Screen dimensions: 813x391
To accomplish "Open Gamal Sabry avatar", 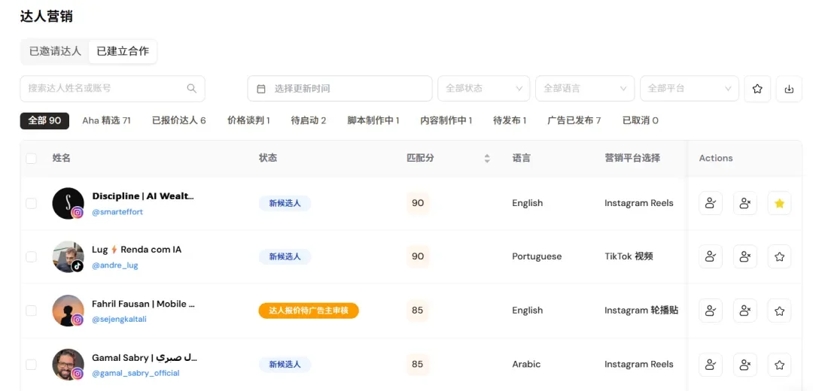I will point(68,365).
